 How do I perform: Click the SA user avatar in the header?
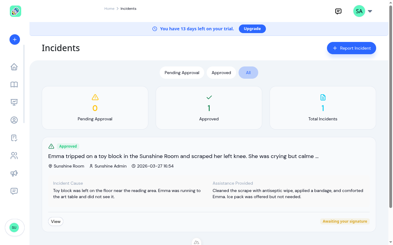pyautogui.click(x=359, y=11)
